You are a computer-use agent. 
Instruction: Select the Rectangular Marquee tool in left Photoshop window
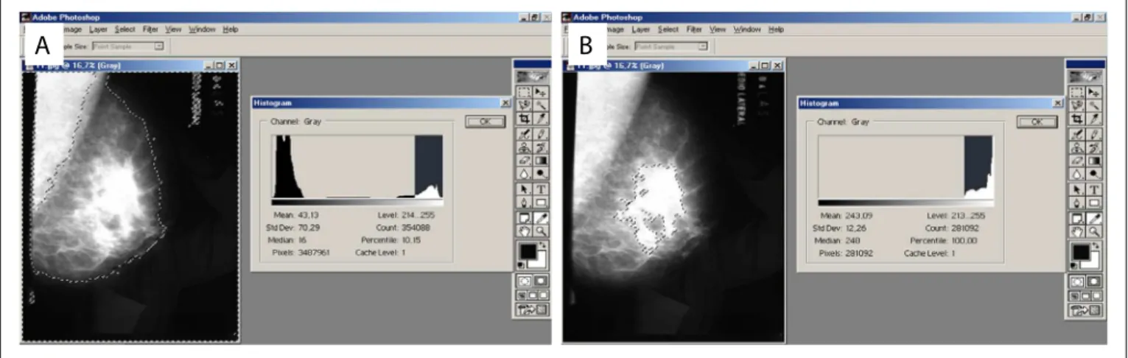click(524, 92)
